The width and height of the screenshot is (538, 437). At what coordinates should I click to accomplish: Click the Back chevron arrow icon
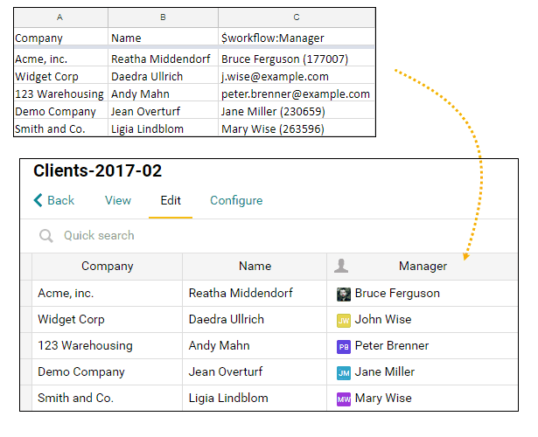pyautogui.click(x=38, y=200)
